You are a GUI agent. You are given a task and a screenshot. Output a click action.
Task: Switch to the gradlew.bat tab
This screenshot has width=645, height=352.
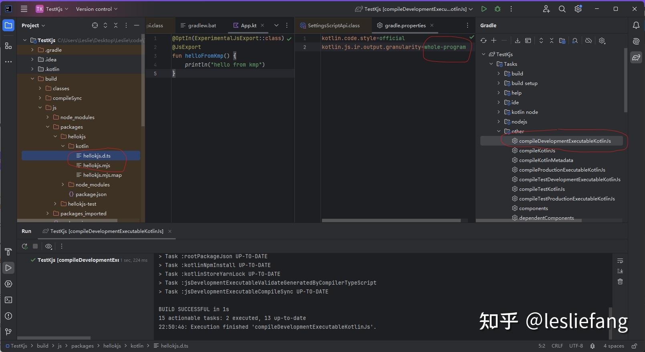198,25
